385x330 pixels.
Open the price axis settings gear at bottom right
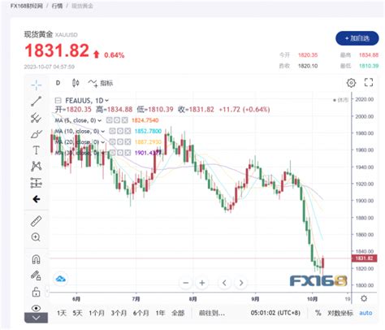point(364,298)
